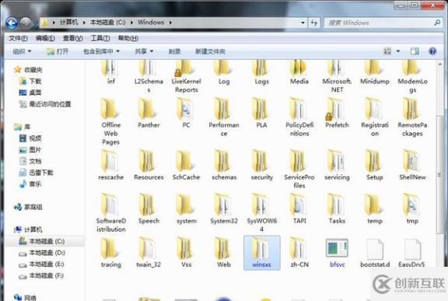This screenshot has width=448, height=301.
Task: Select 本地磁盘 (D:) in sidebar
Action: (42, 253)
